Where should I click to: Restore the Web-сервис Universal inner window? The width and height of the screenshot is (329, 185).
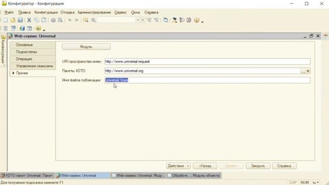click(311, 36)
